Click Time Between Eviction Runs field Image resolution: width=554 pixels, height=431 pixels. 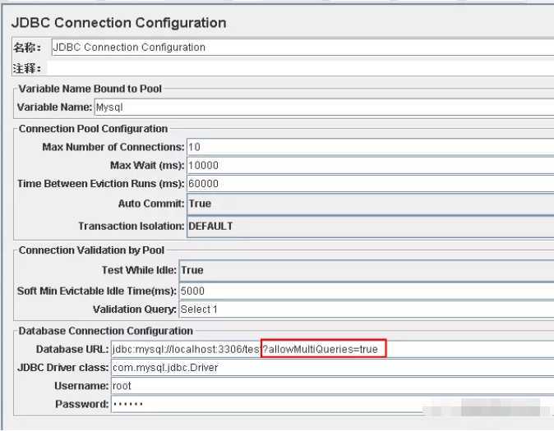370,184
